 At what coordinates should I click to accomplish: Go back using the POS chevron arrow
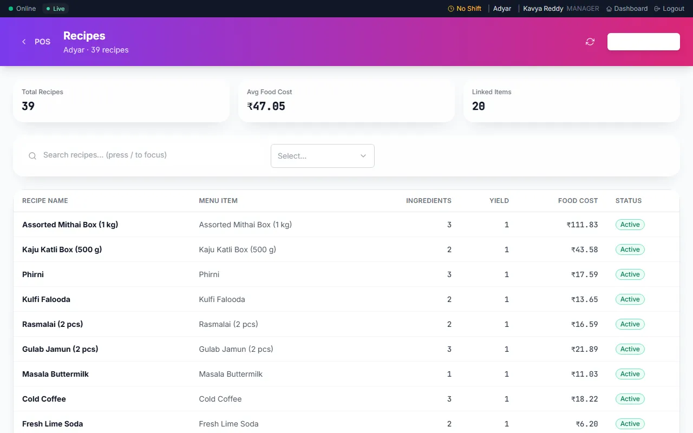click(x=24, y=42)
